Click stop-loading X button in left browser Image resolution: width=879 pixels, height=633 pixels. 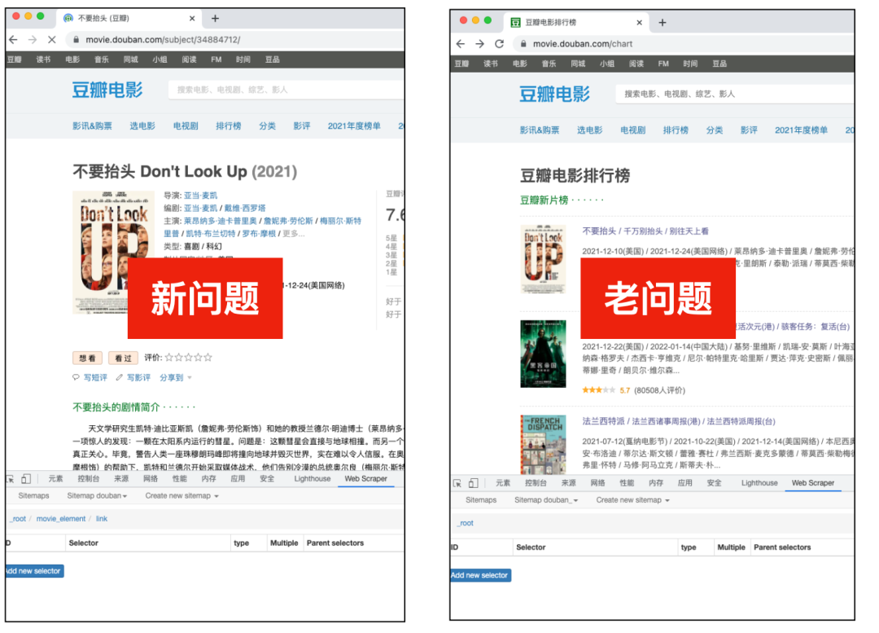tap(51, 39)
